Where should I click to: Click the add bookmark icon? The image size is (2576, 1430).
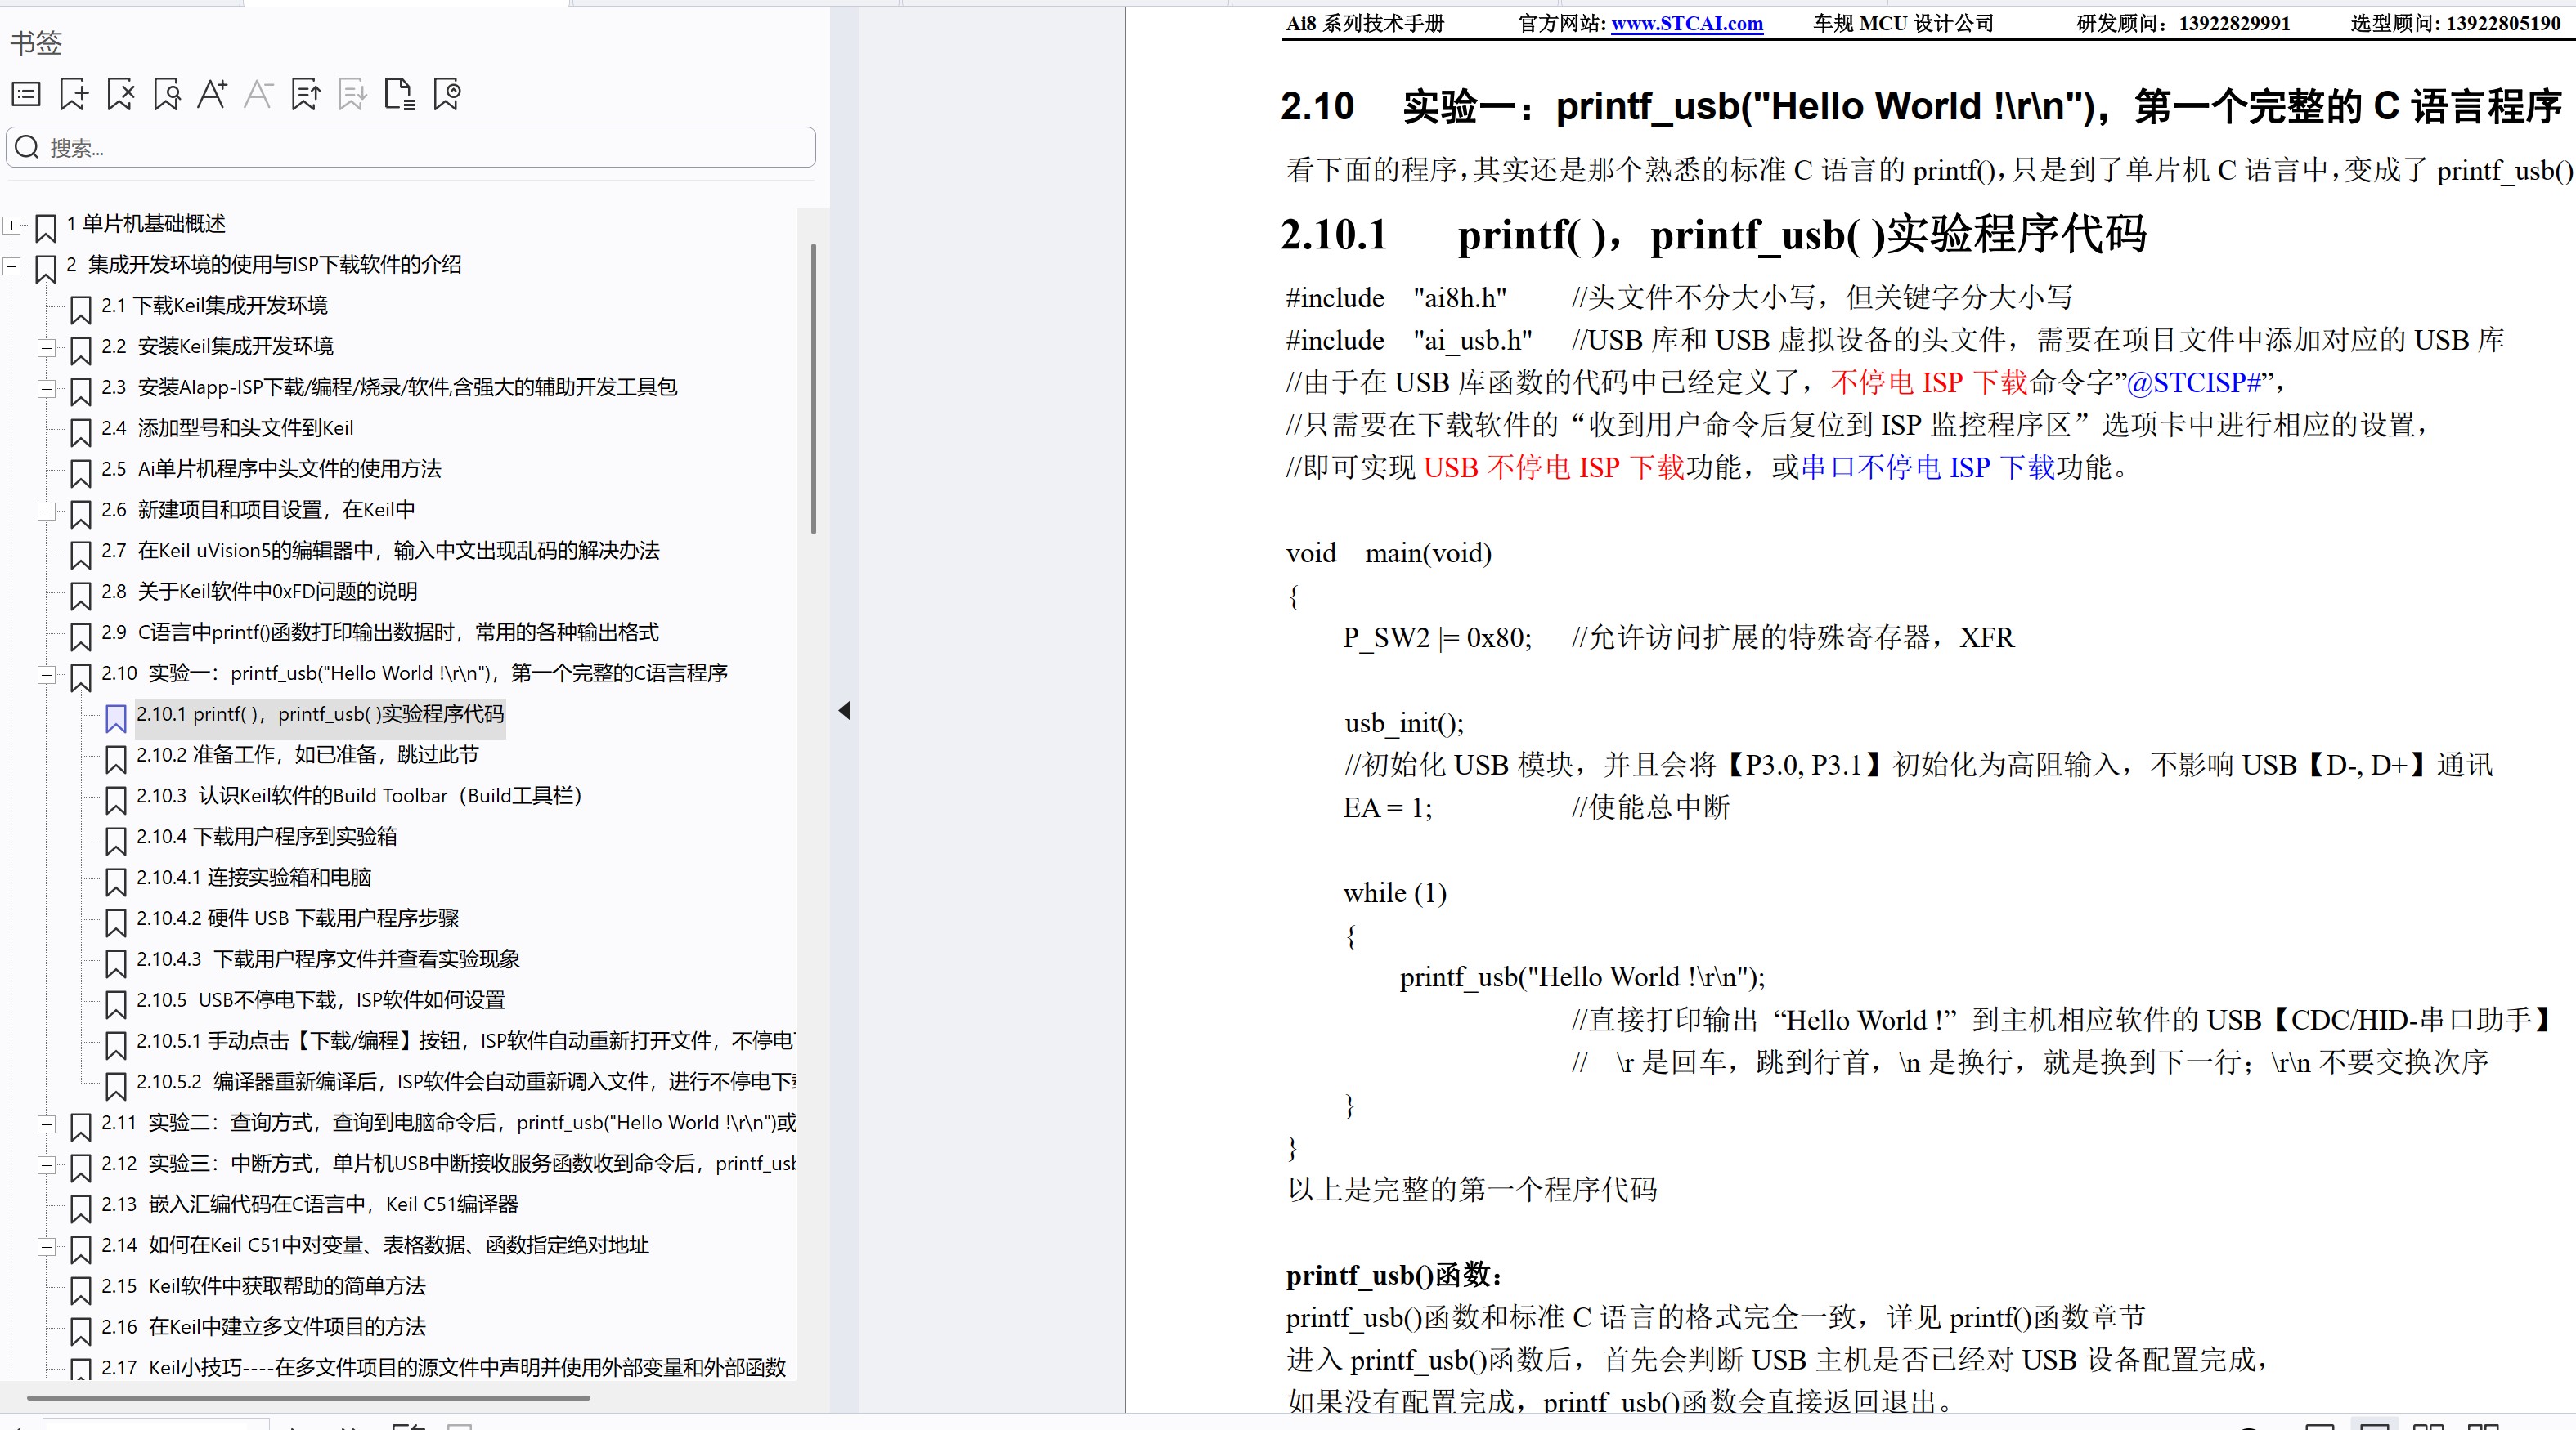click(73, 95)
